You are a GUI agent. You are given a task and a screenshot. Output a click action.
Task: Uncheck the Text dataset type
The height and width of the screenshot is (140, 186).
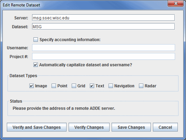92,86
